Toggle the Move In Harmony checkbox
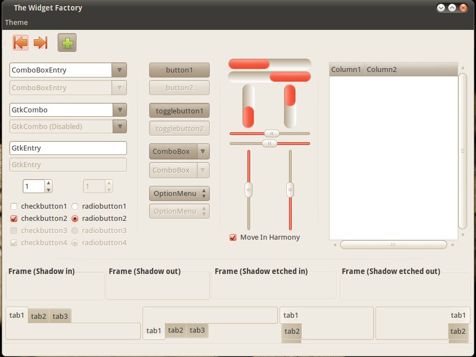 [233, 237]
